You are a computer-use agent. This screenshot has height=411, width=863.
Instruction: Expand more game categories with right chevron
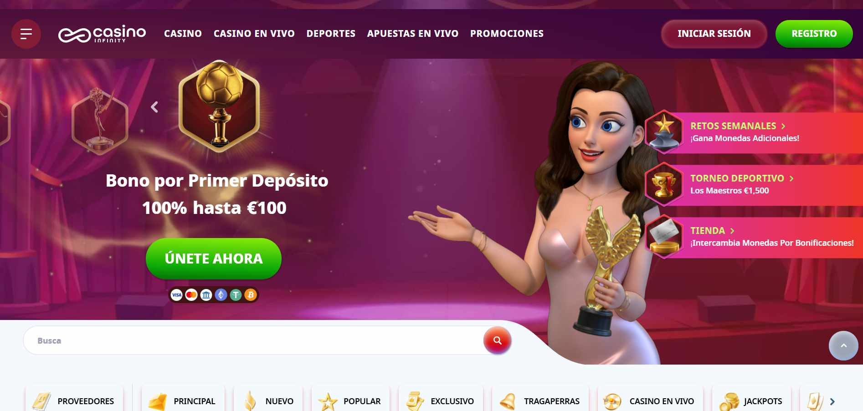coord(832,401)
